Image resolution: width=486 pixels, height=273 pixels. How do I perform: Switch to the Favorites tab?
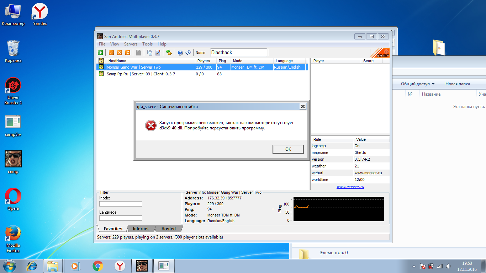(113, 229)
